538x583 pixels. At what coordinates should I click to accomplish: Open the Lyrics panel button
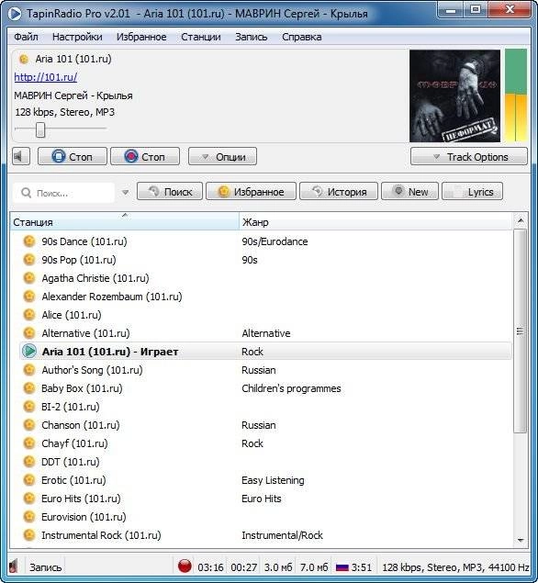(x=472, y=192)
